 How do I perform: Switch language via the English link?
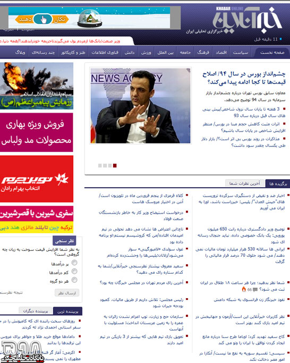(x=28, y=30)
